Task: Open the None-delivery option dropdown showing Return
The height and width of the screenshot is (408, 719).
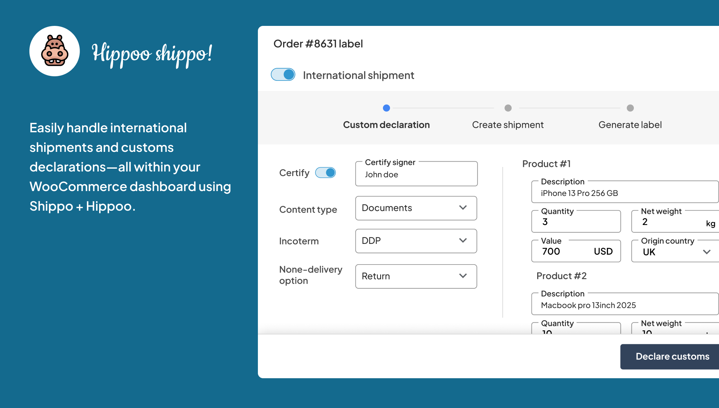Action: pos(416,276)
